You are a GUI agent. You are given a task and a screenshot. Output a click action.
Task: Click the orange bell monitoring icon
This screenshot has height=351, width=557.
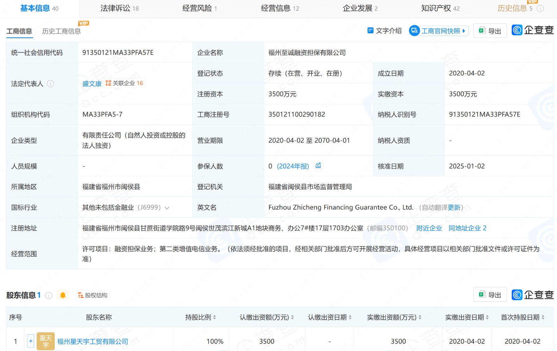63,295
